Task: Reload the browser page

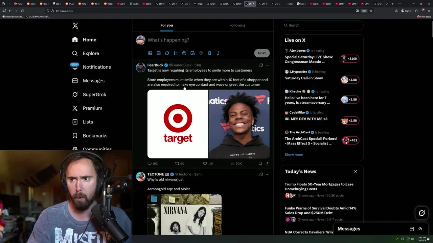Action: [x=22, y=11]
